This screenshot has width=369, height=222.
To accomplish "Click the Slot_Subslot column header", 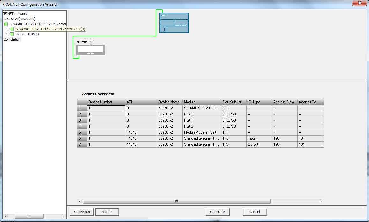I will 233,102.
